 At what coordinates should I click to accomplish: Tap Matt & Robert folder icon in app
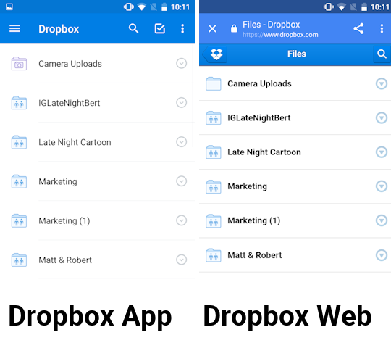[x=19, y=260]
